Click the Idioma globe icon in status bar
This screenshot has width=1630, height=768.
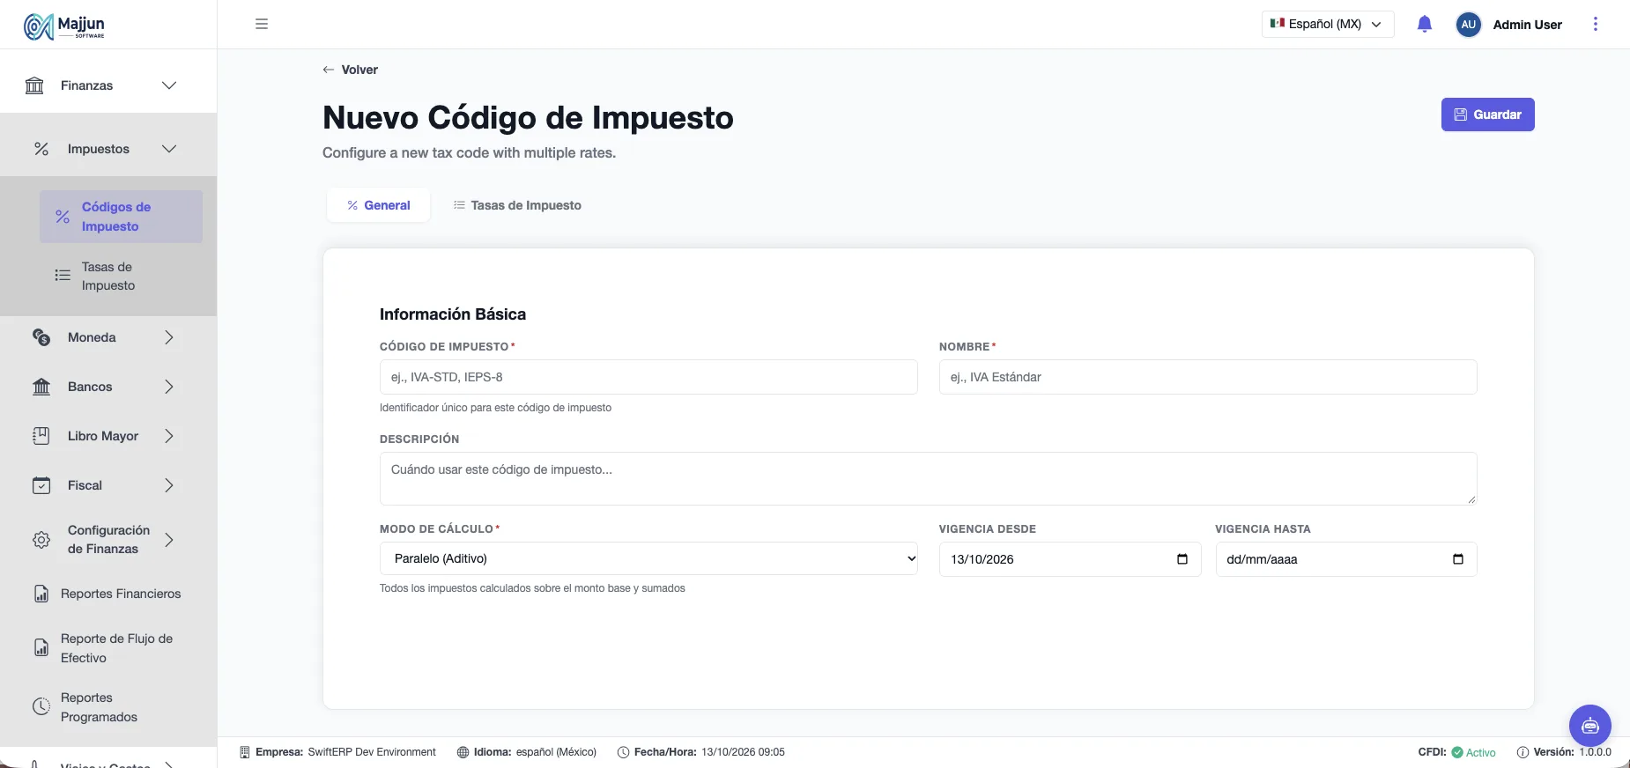[x=463, y=752]
